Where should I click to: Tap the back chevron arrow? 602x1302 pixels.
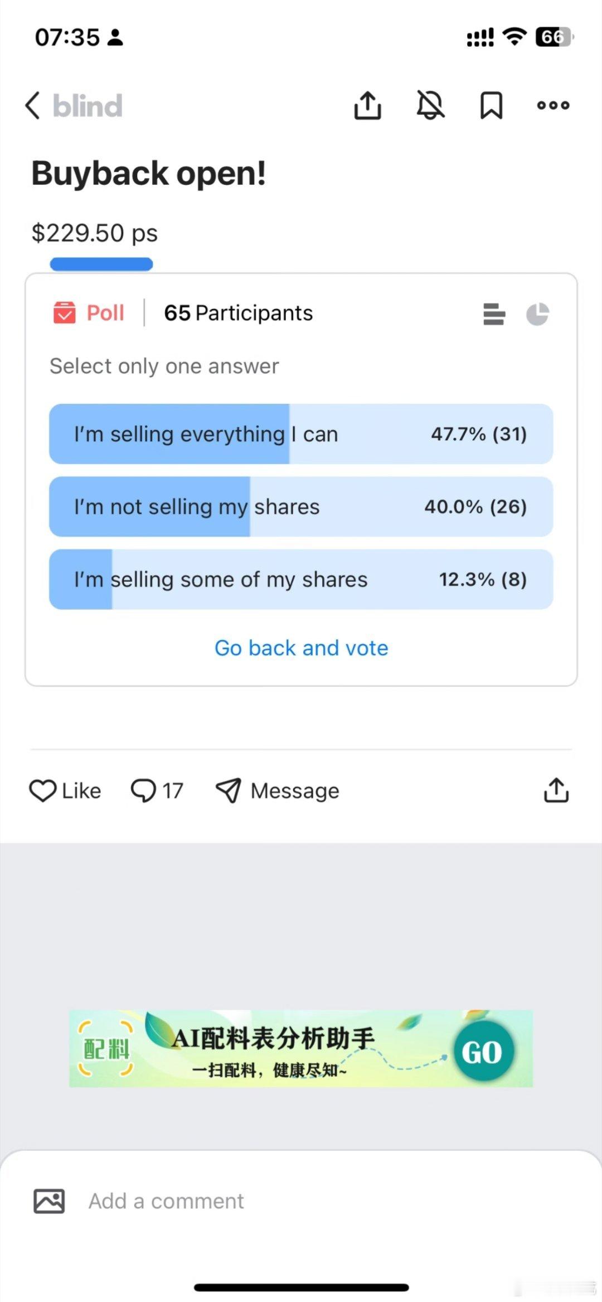point(33,105)
